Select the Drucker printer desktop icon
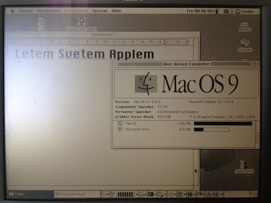The height and width of the screenshot is (203, 271). [245, 45]
